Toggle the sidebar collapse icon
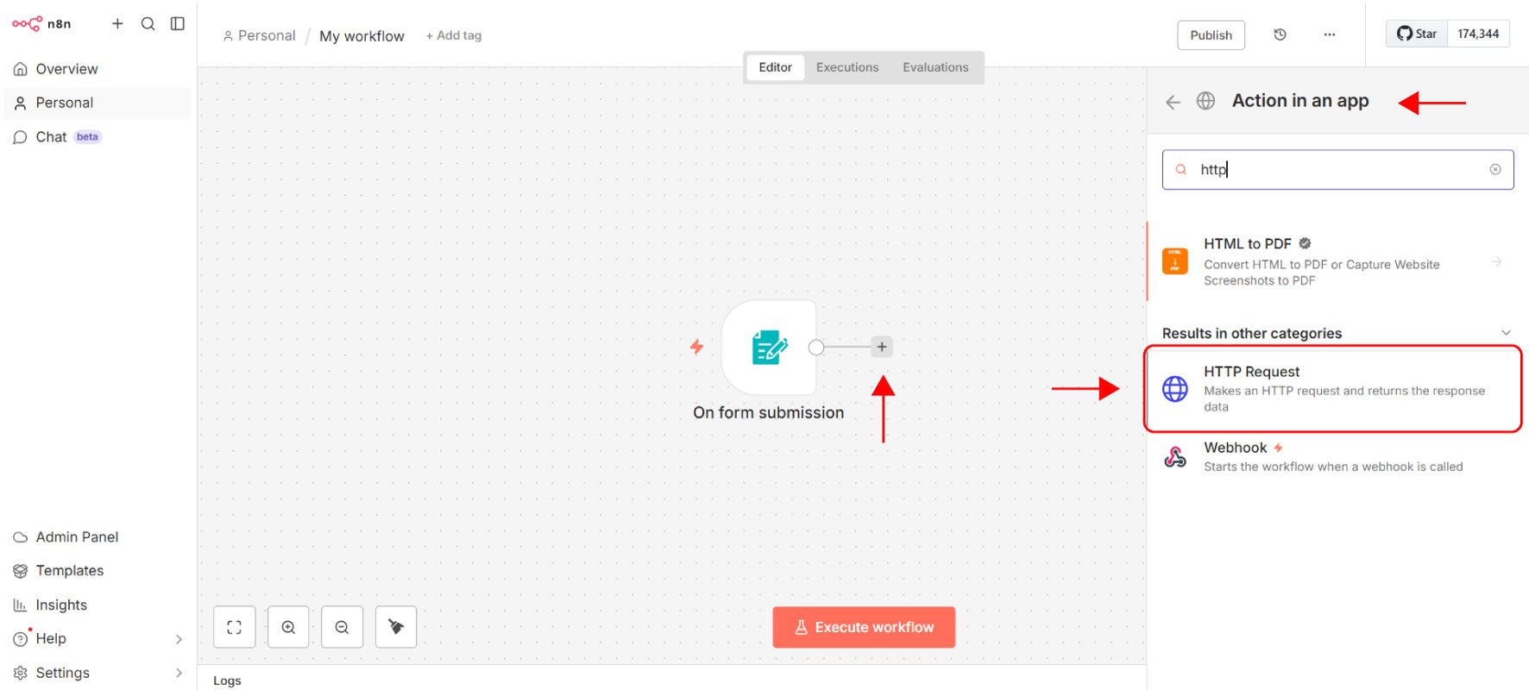This screenshot has width=1529, height=690. tap(178, 23)
